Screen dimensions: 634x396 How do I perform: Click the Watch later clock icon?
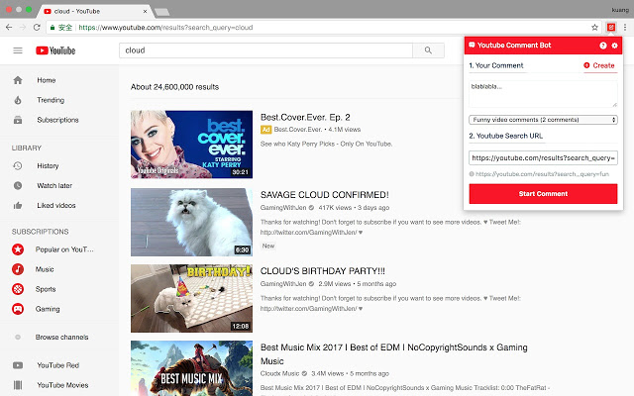click(18, 186)
